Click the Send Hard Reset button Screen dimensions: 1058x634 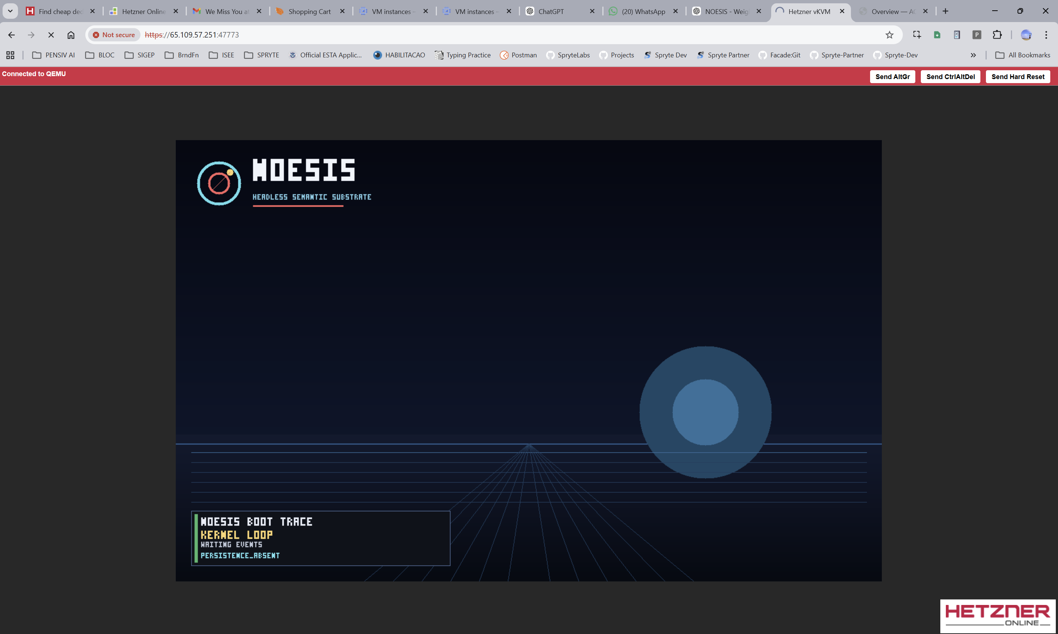pyautogui.click(x=1018, y=76)
